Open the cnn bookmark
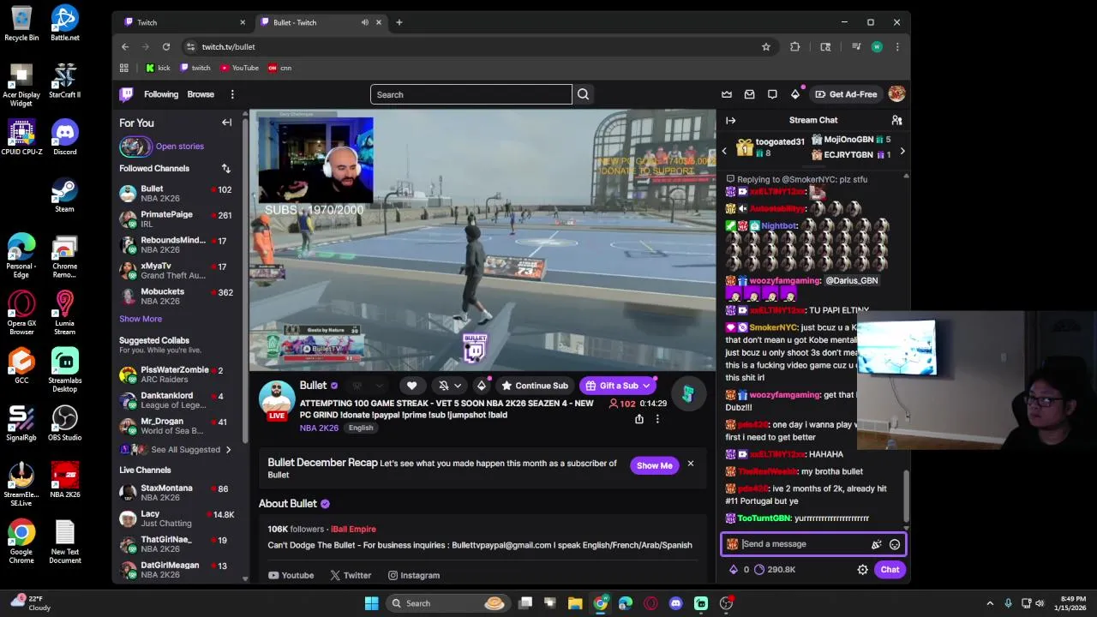 click(280, 68)
